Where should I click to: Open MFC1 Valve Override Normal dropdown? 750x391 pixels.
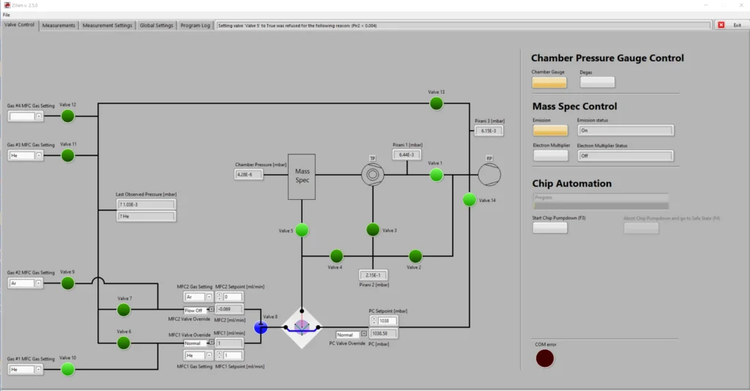pos(211,343)
